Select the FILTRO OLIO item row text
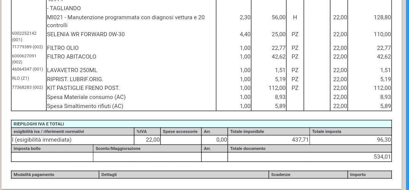 63,48
